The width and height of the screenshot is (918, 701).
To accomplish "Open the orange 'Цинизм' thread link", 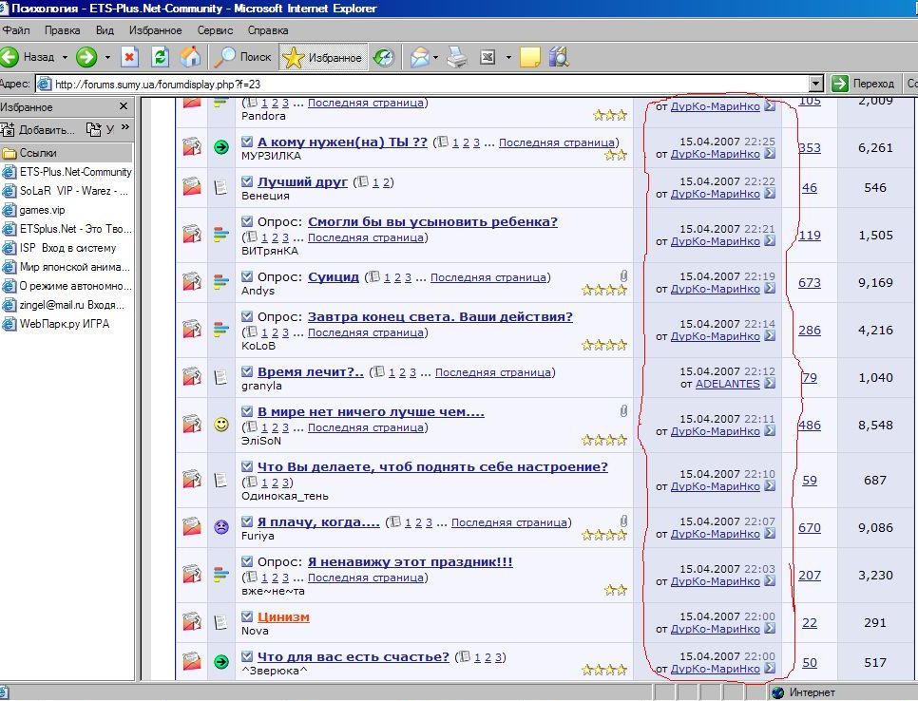I will pyautogui.click(x=283, y=616).
